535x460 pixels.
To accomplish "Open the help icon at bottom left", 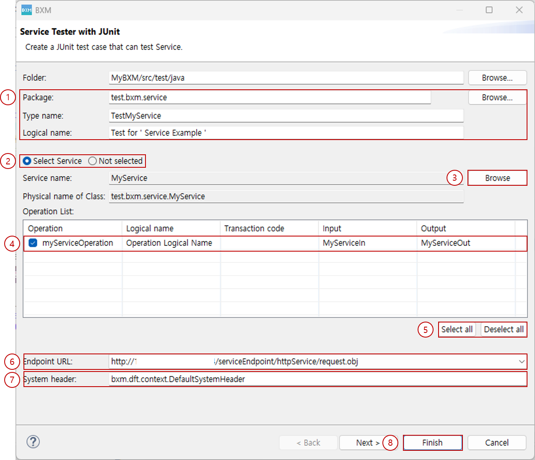I will pos(33,442).
